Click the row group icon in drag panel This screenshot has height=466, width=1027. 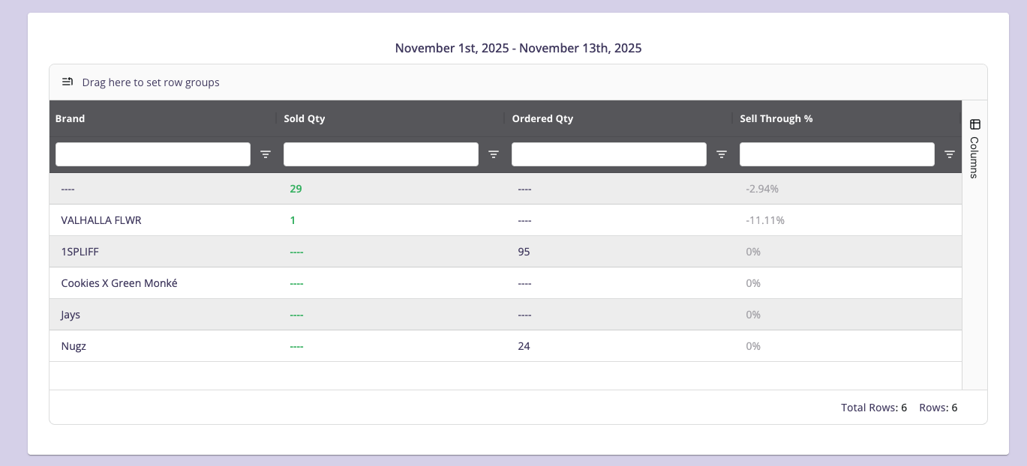[68, 82]
